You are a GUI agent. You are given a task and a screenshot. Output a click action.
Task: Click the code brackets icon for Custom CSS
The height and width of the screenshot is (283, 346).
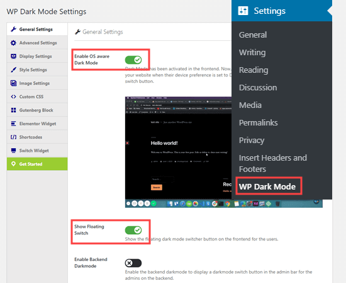13,97
